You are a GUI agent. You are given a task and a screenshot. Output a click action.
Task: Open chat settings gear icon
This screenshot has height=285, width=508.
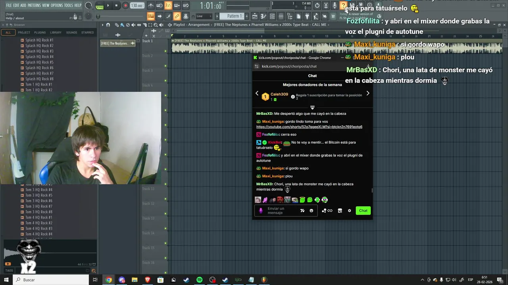(349, 211)
